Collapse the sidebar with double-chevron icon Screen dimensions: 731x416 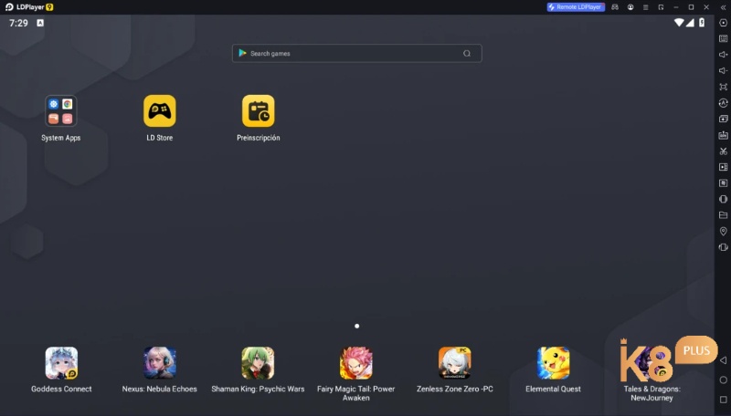pyautogui.click(x=723, y=7)
